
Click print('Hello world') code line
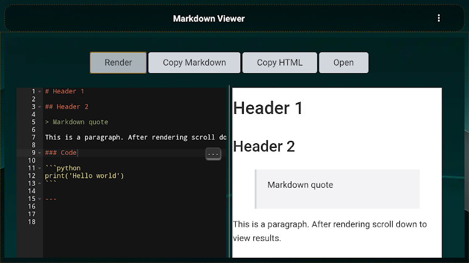[84, 176]
